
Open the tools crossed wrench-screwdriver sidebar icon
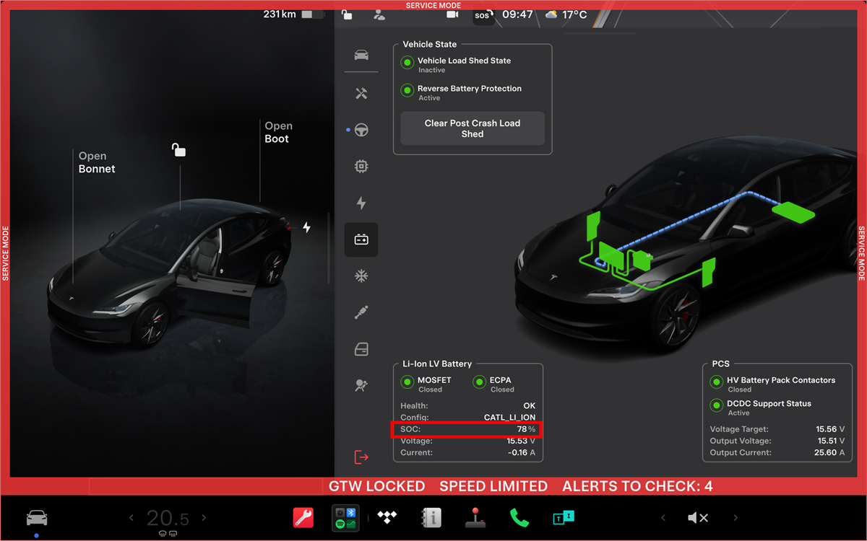coord(361,94)
